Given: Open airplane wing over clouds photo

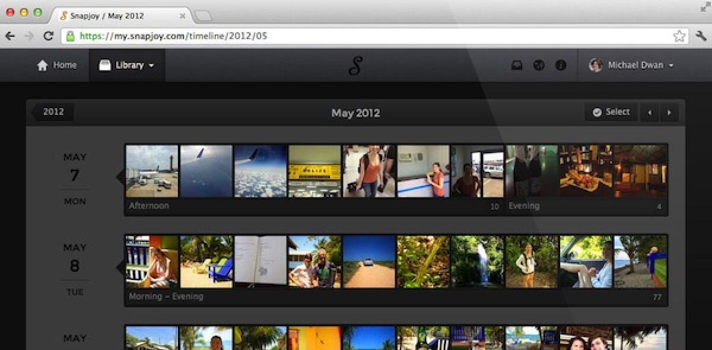Looking at the screenshot, I should coord(260,171).
